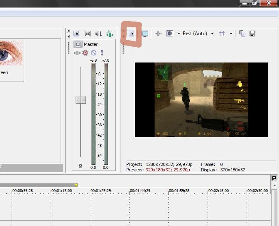Image resolution: width=279 pixels, height=226 pixels.
Task: Open Automation Settings gear icon
Action: tap(86, 53)
